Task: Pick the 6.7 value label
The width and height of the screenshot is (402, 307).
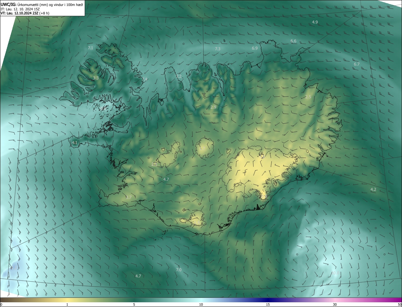Action: point(356,64)
